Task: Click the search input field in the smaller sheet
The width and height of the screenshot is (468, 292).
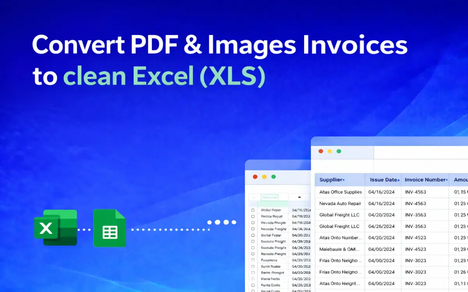Action: click(x=270, y=197)
